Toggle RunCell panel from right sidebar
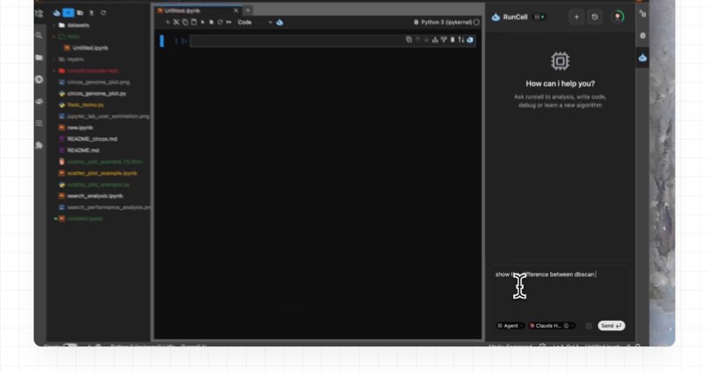This screenshot has width=709, height=372. tap(643, 58)
